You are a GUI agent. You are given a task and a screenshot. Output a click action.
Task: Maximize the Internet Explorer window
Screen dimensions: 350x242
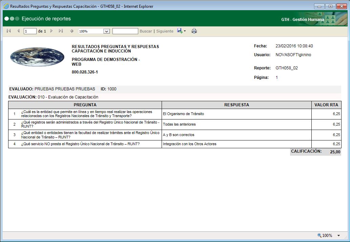[330, 6]
